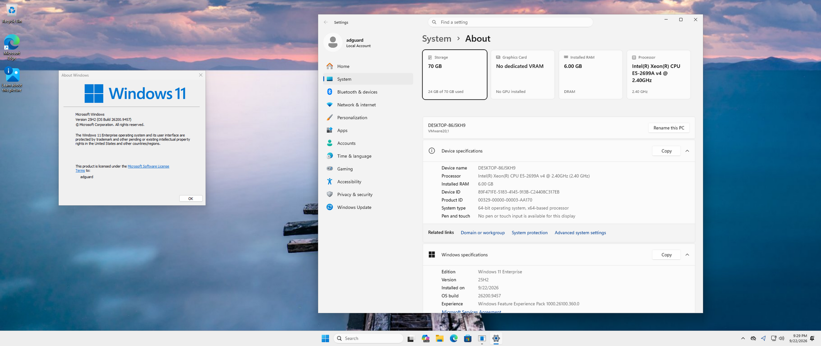Focus the Find a setting search box
The width and height of the screenshot is (821, 346).
click(x=510, y=22)
